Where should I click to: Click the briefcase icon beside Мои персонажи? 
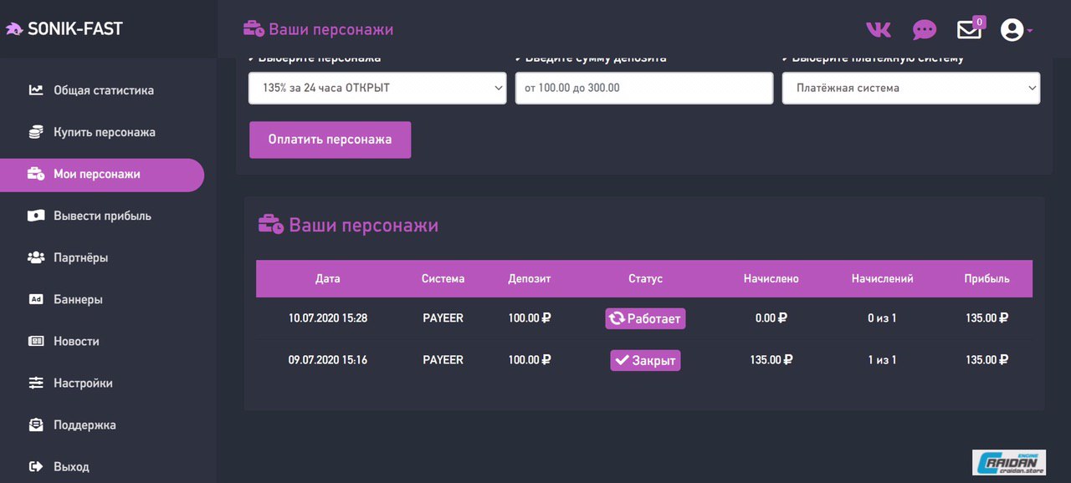pyautogui.click(x=36, y=174)
